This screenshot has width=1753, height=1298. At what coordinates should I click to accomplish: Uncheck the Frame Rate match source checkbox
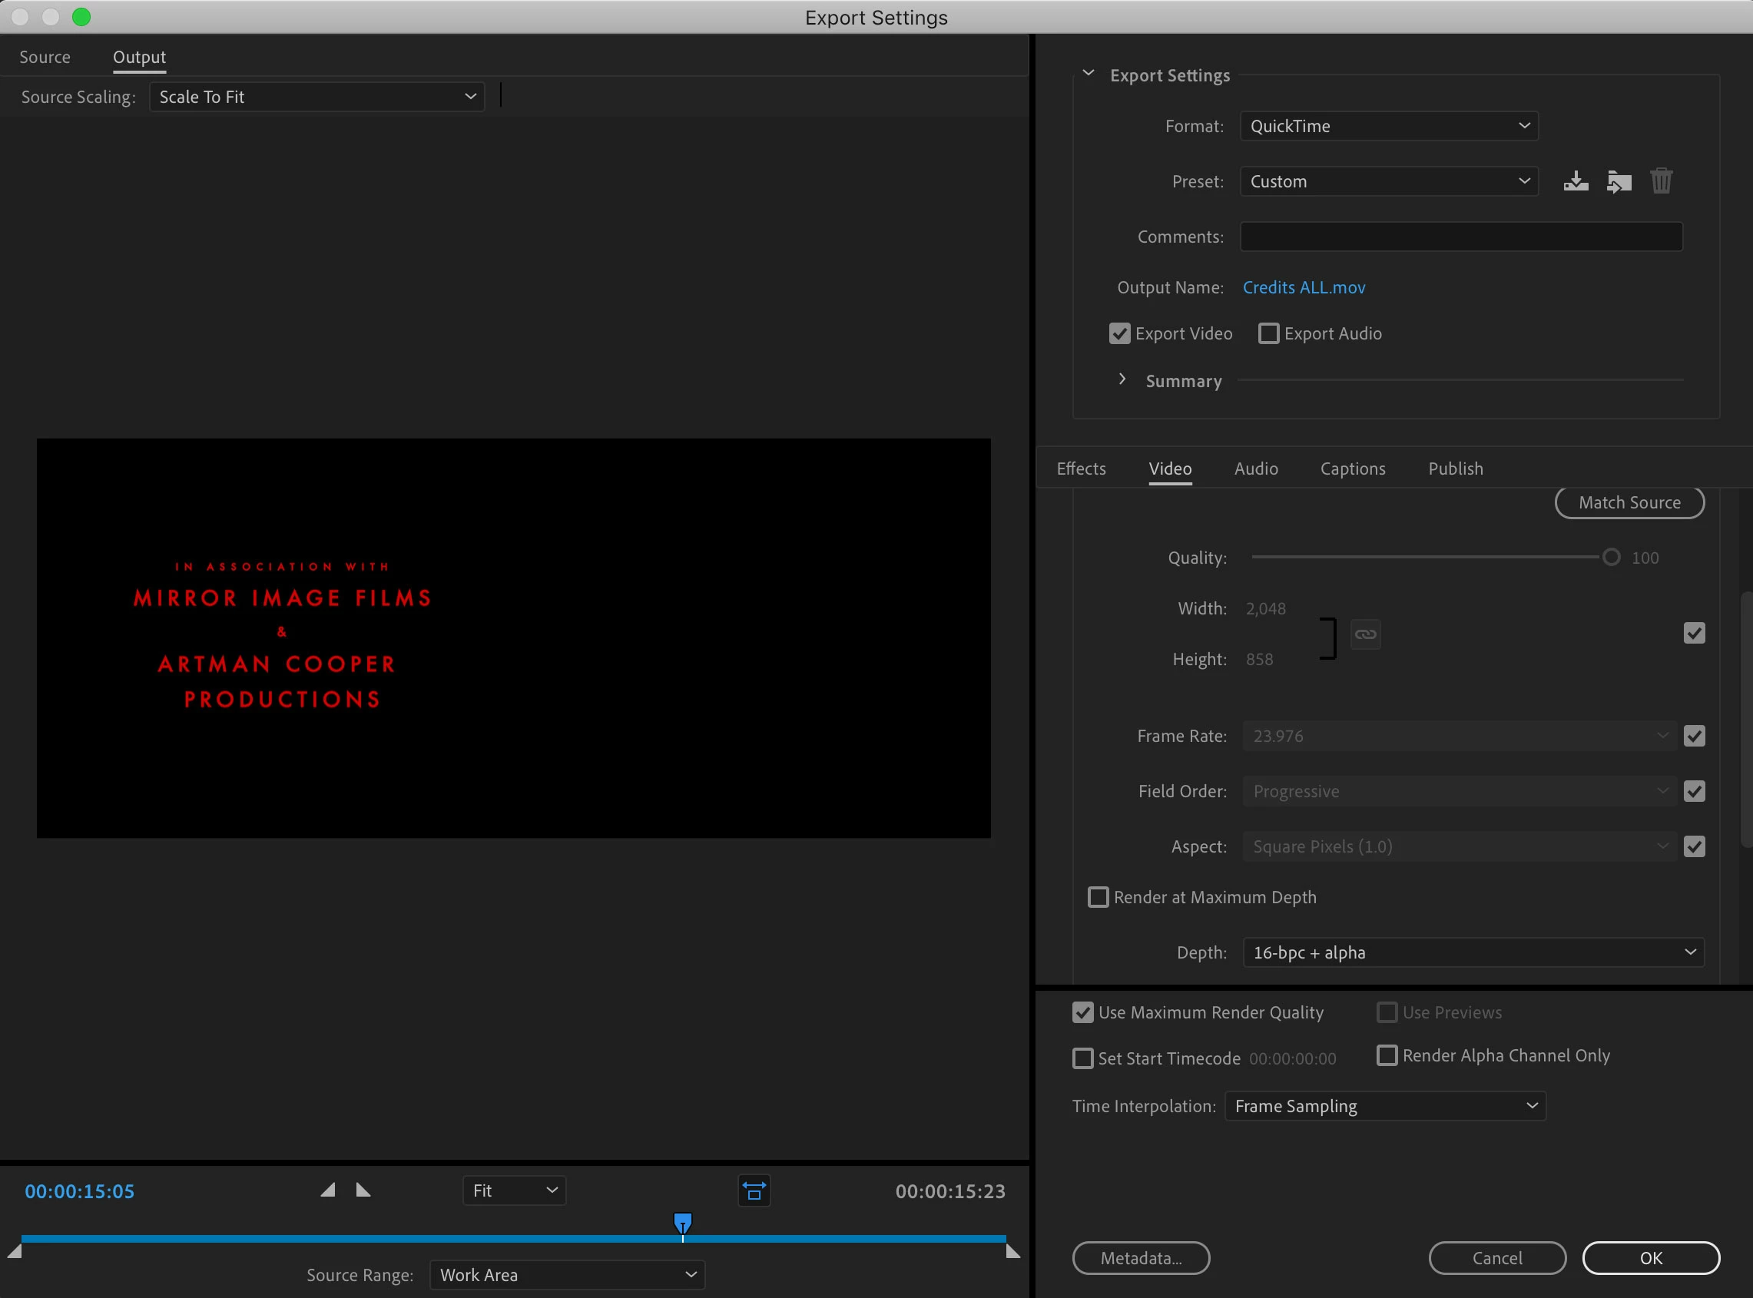1694,737
